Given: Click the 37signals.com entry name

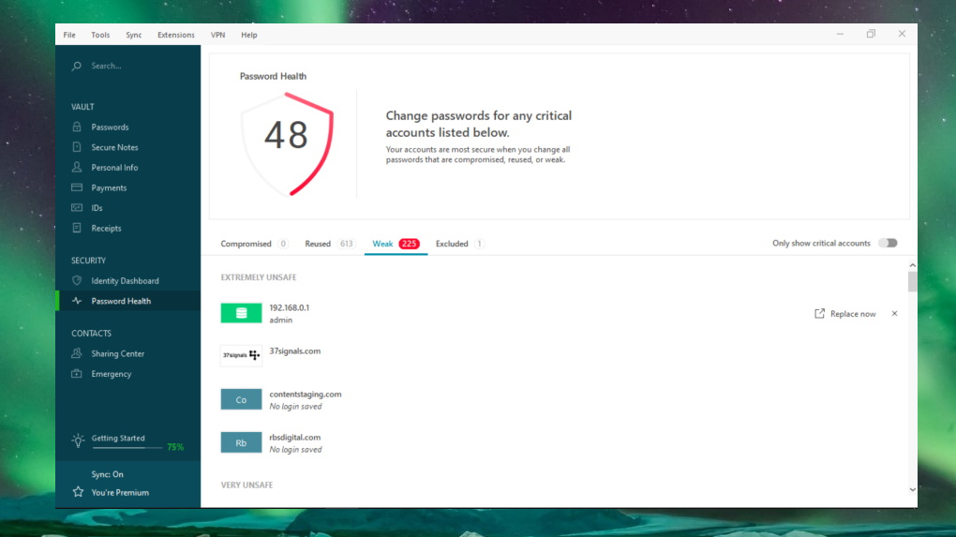Looking at the screenshot, I should [x=295, y=351].
